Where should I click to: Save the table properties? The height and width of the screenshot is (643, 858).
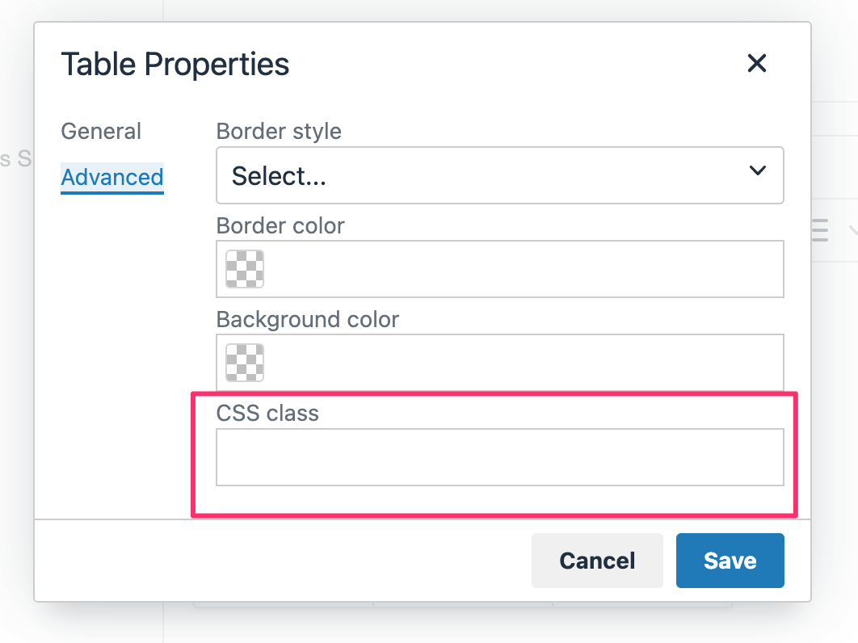click(x=730, y=561)
